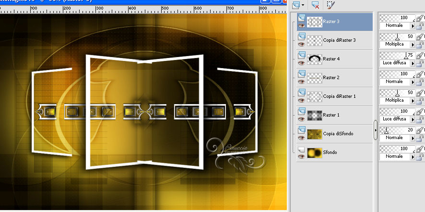Click the Edit Selection brush icon
This screenshot has height=212, width=425.
click(x=331, y=5)
